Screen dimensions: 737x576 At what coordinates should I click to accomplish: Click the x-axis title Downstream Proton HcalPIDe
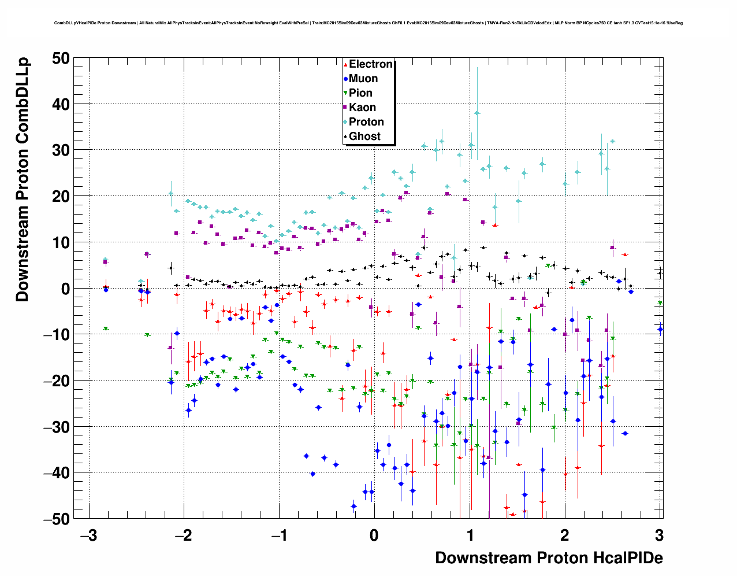click(548, 557)
